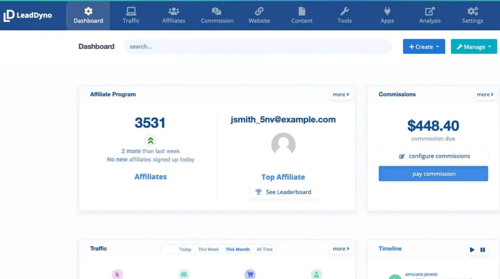The width and height of the screenshot is (500, 279).
Task: Go to the Apps plug tab
Action: coord(387,16)
